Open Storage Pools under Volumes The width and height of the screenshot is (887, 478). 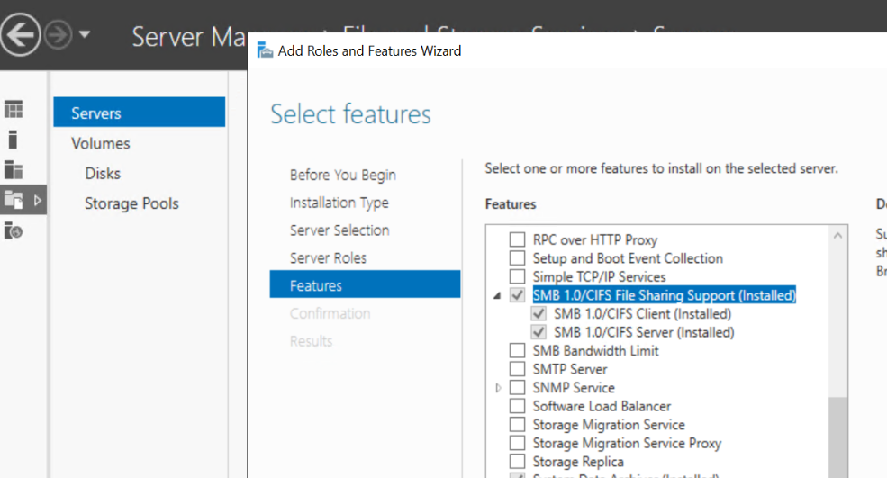coord(131,203)
